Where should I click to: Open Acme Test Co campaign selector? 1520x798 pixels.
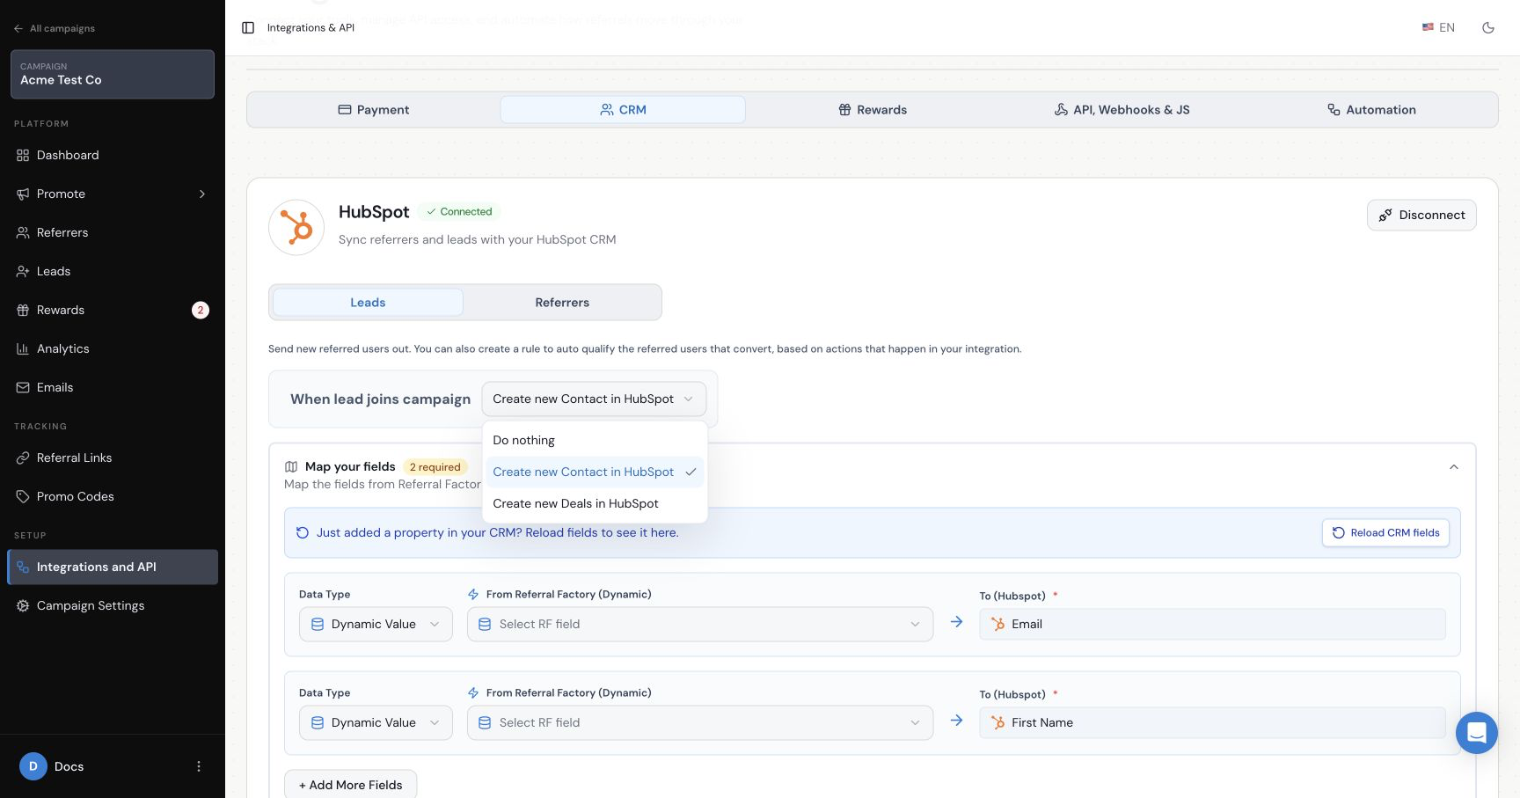point(113,74)
